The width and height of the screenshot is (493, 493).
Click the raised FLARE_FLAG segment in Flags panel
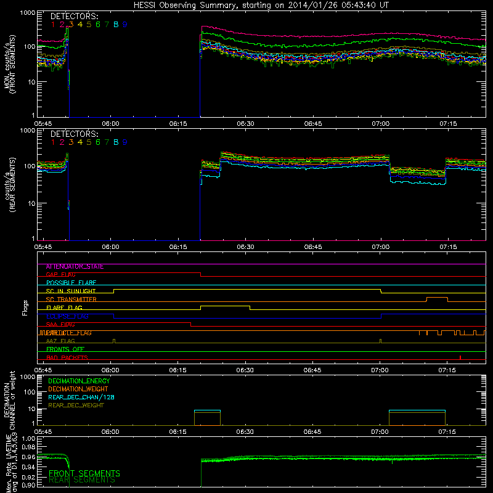[225, 306]
